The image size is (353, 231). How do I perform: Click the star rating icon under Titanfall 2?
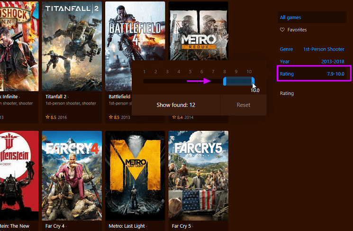pos(47,117)
